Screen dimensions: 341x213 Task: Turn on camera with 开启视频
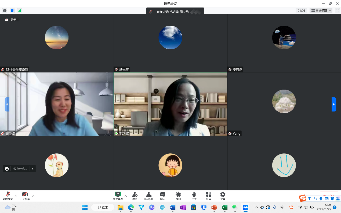point(25,196)
